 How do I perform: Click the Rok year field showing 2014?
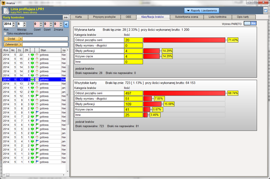click(x=8, y=24)
